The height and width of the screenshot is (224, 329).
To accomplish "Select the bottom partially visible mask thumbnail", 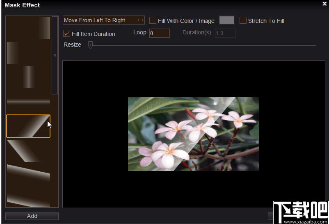I will point(28,198).
